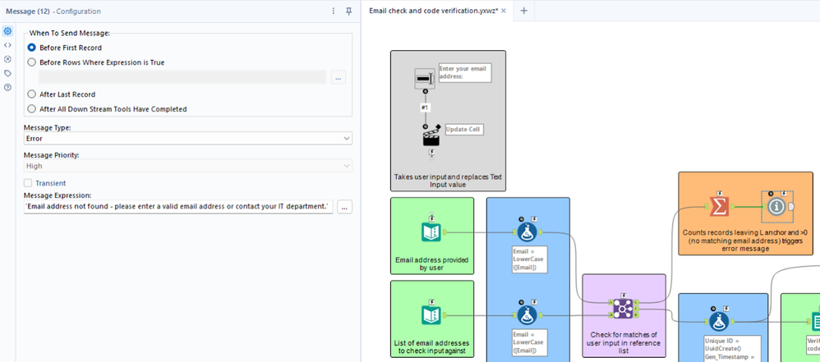820x362 pixels.
Task: Select the Action tool clapperboard icon
Action: tap(431, 137)
